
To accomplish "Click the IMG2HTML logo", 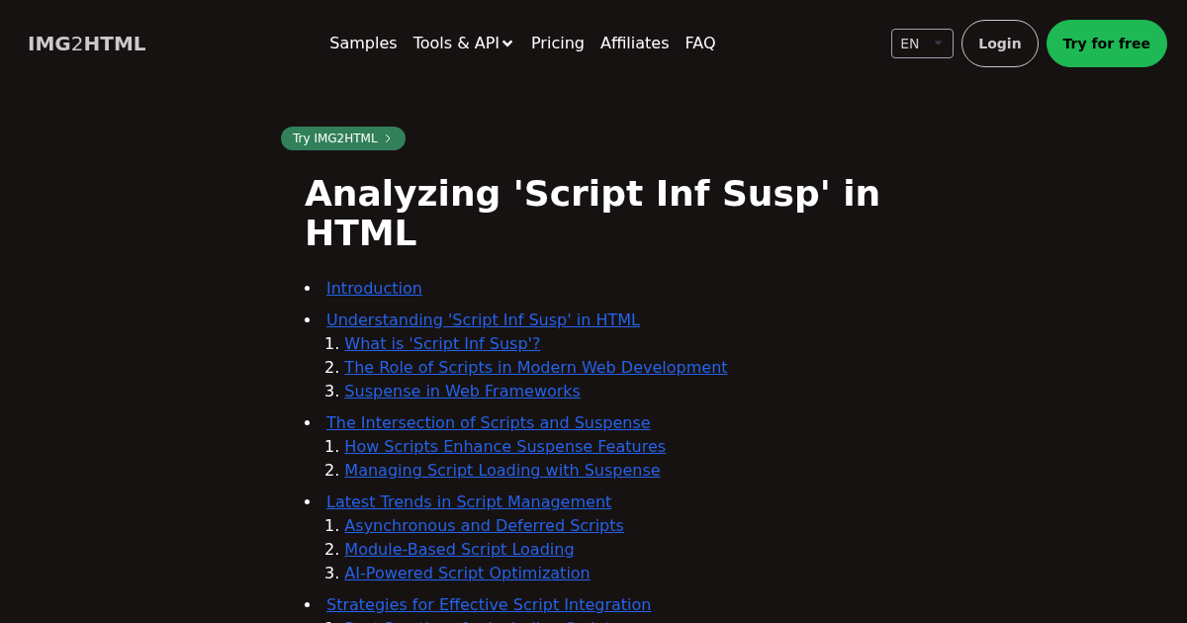I will click(x=87, y=44).
